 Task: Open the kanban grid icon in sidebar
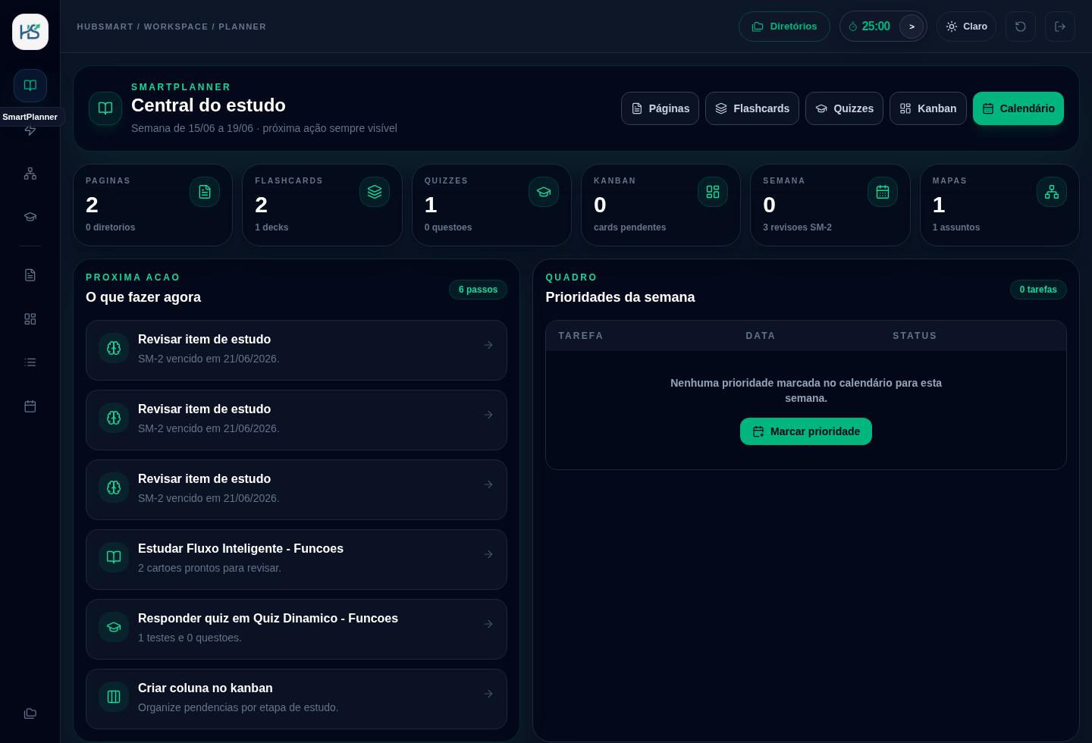[30, 319]
